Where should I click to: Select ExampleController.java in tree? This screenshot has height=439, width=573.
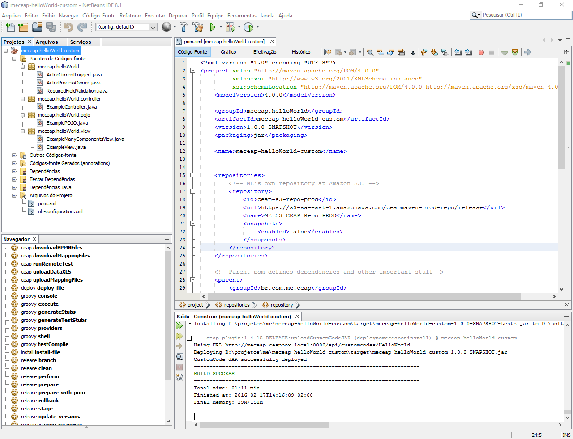72,107
